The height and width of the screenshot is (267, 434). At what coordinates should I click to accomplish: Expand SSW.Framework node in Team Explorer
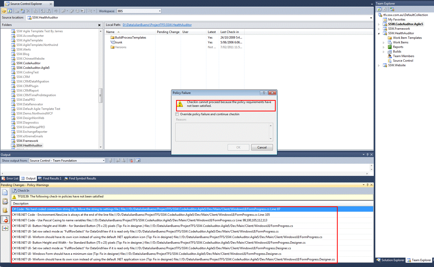379,29
